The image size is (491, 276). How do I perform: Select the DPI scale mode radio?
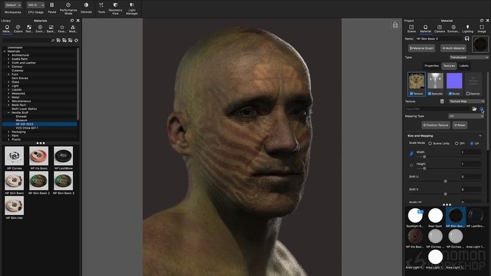(x=457, y=143)
